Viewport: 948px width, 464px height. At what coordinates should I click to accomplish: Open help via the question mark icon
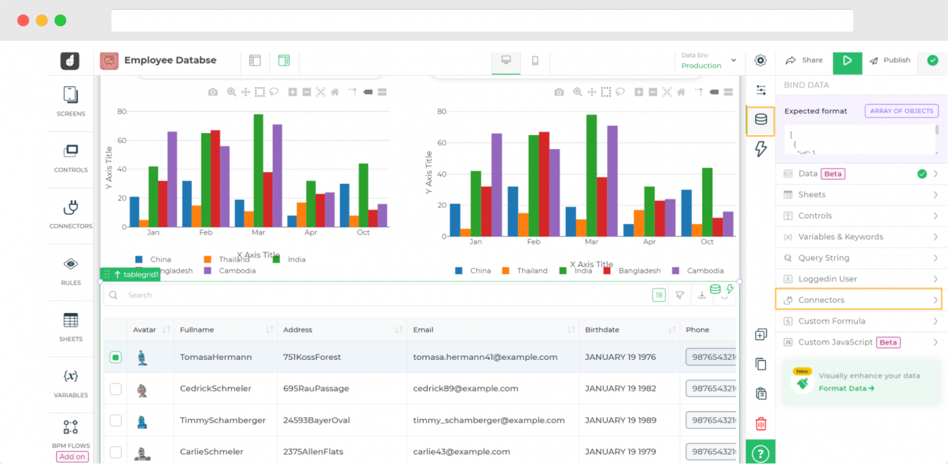click(760, 452)
